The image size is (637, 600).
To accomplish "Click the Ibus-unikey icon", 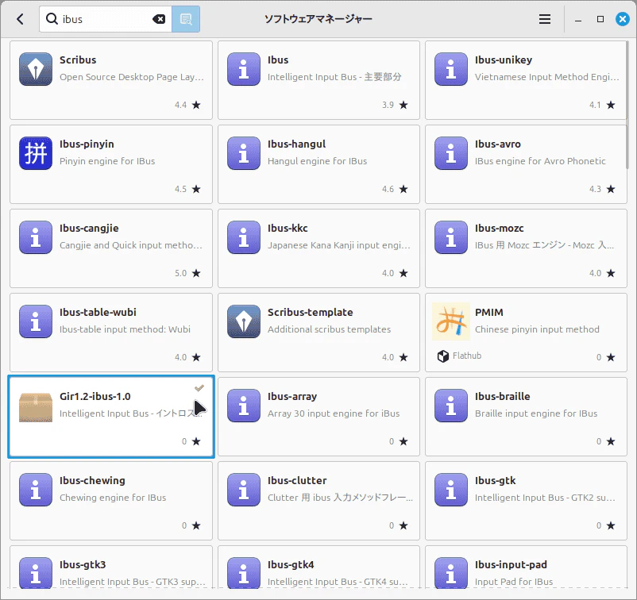I will 451,69.
